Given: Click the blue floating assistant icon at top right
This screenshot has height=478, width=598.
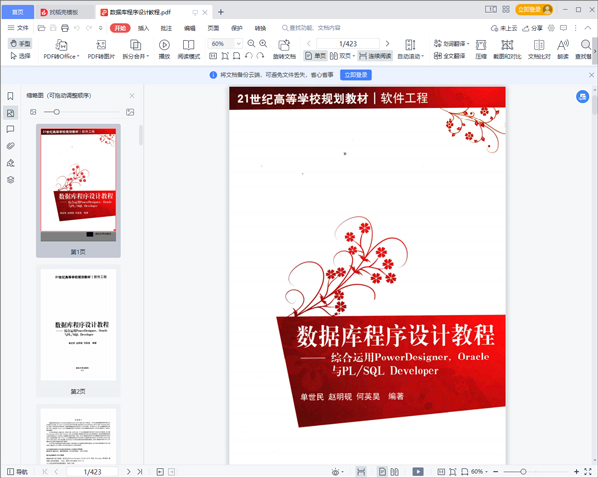Looking at the screenshot, I should [x=582, y=96].
